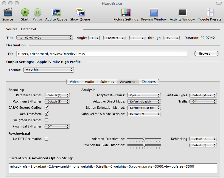Viewport: 224px width, 178px height.
Task: Click the x264 Advanced Option String field
Action: point(113,168)
